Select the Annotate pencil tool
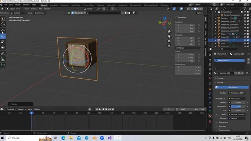 3,54
